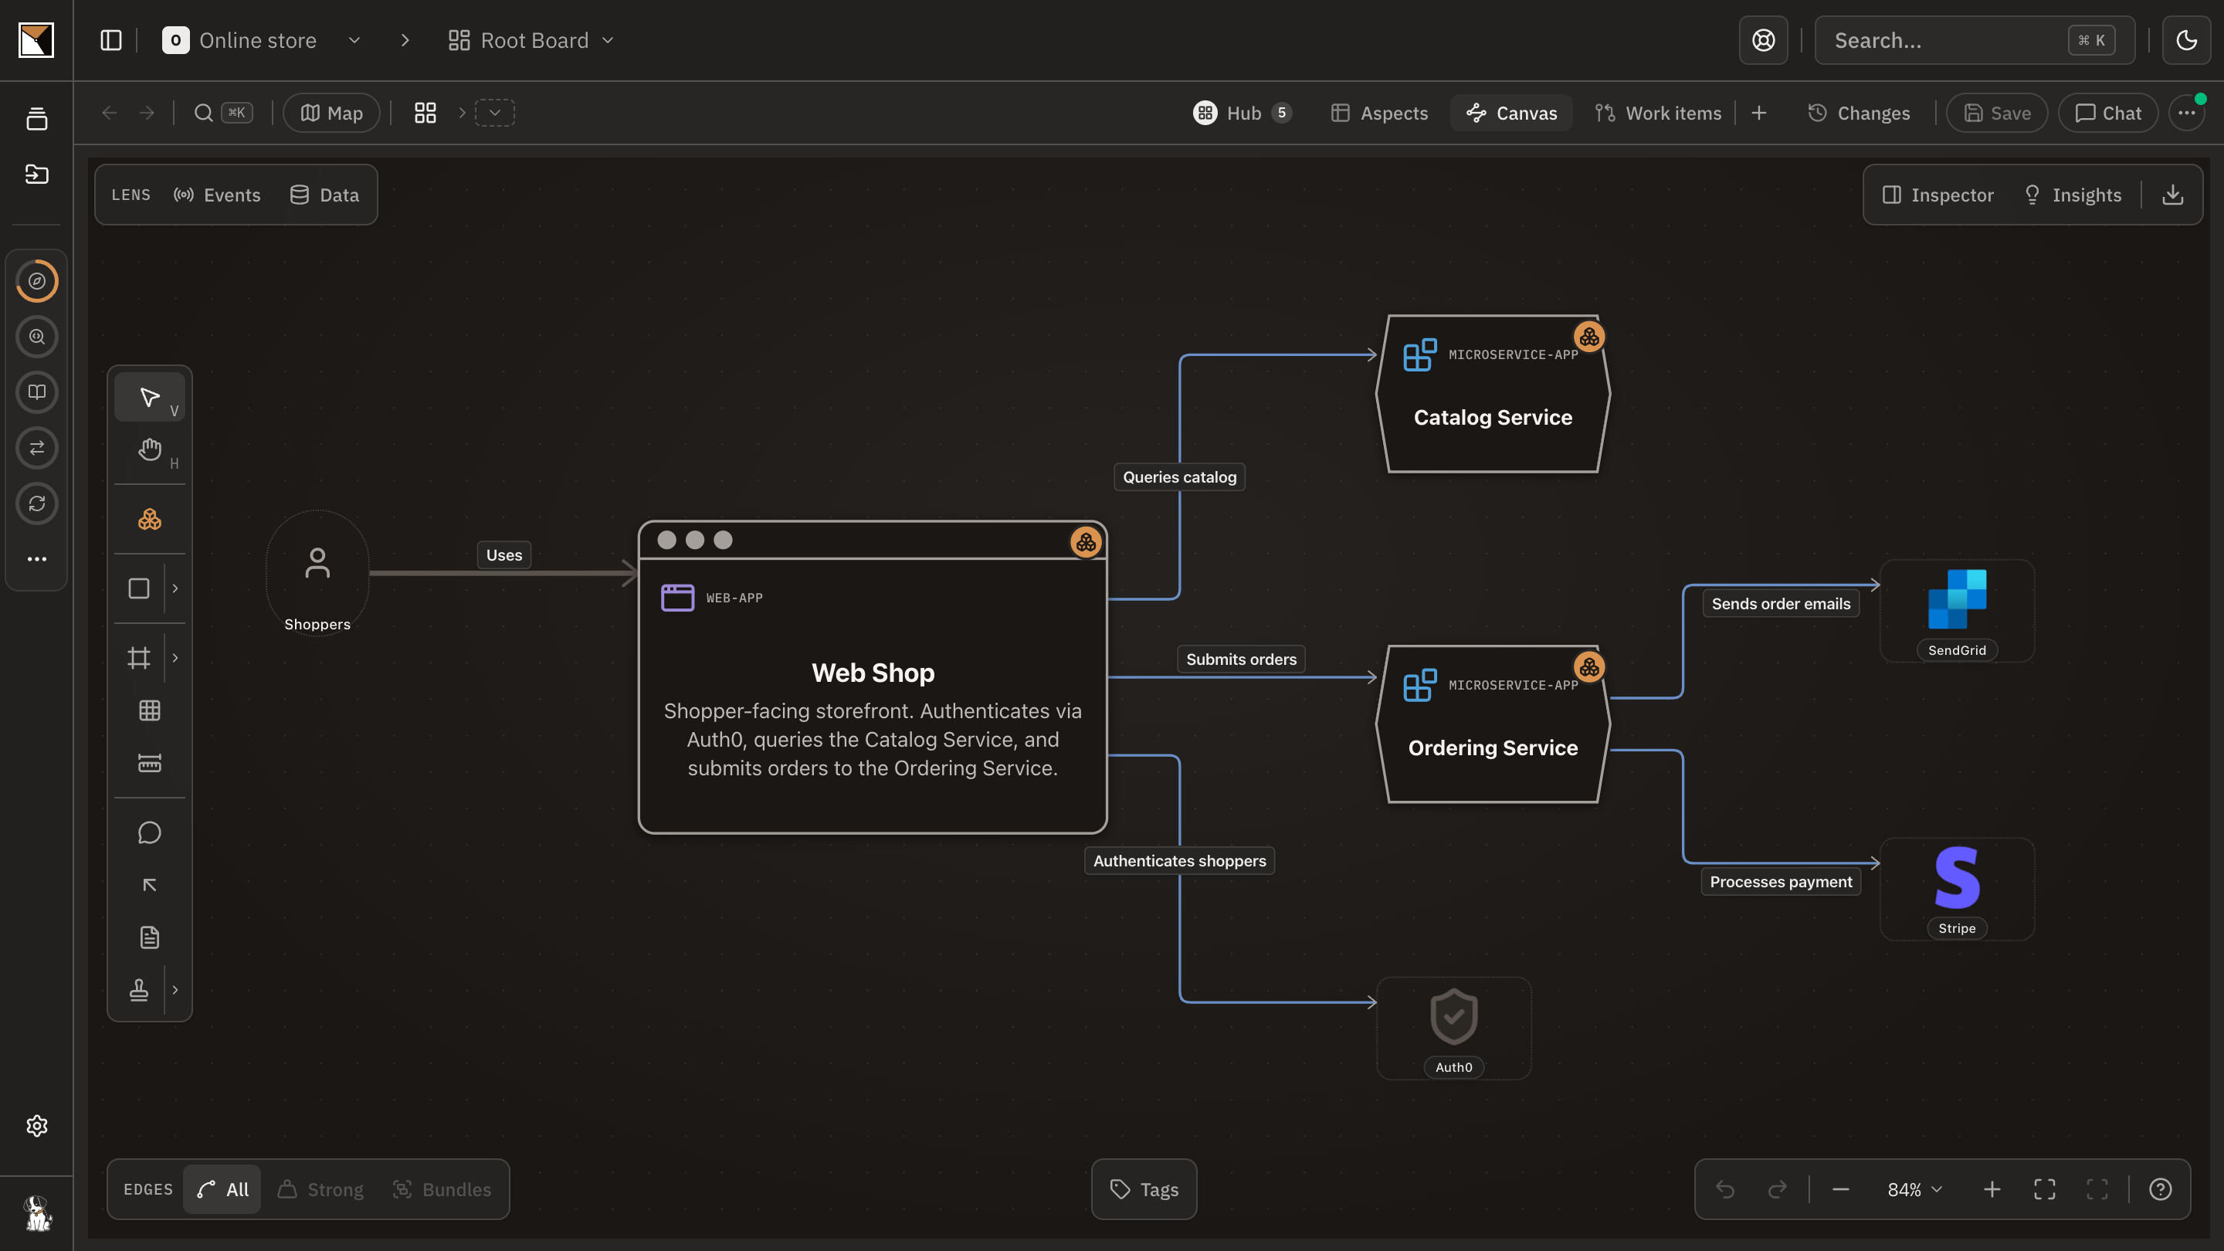Click the Map button
This screenshot has width=2224, height=1251.
pos(331,112)
